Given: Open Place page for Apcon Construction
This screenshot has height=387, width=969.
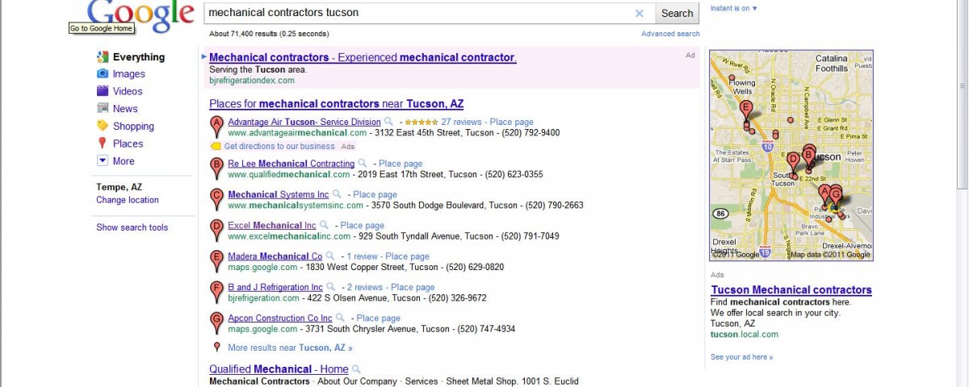Looking at the screenshot, I should coord(379,318).
